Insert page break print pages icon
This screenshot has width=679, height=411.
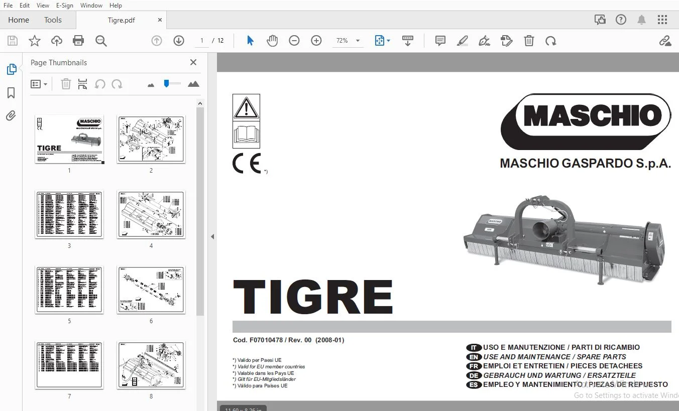83,84
